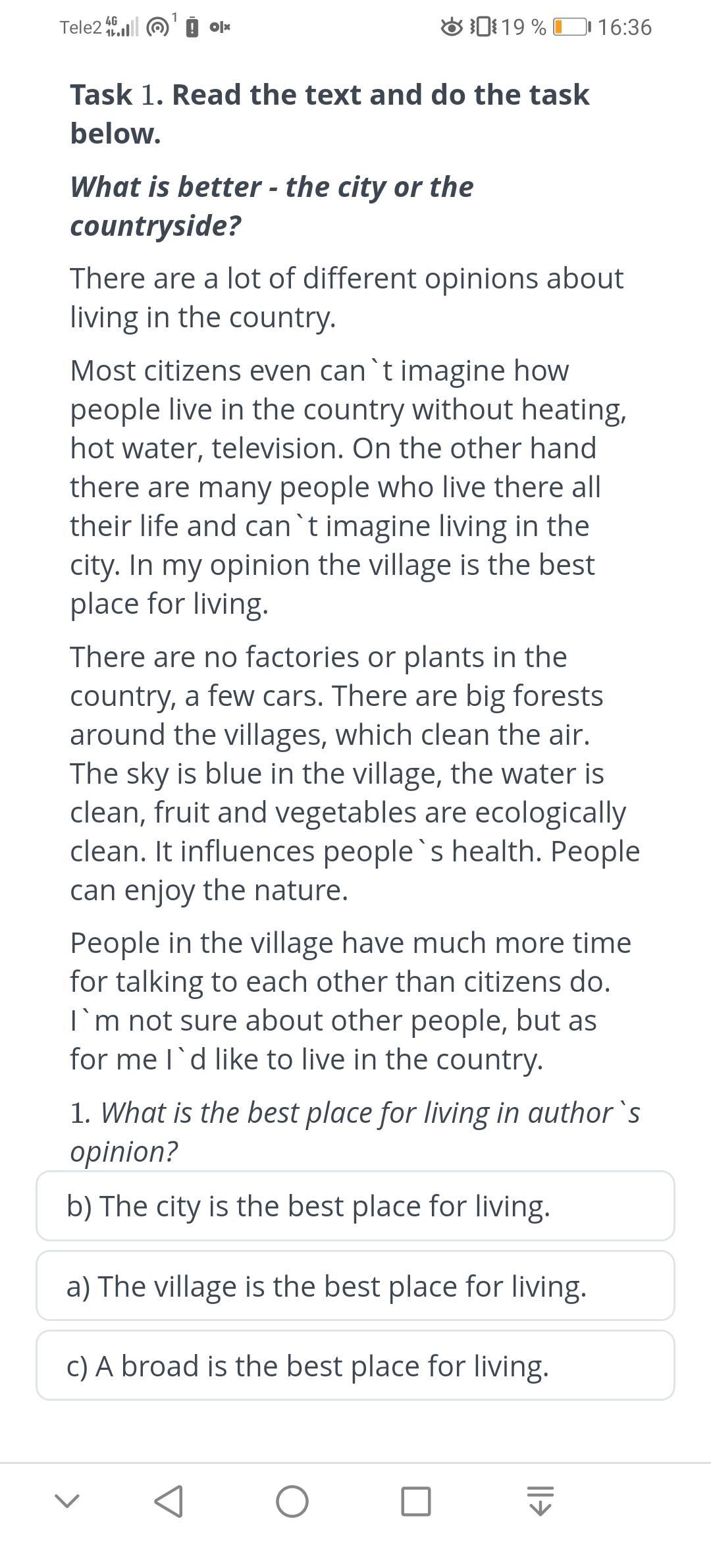The width and height of the screenshot is (711, 1541).
Task: Select answer 'The city is the best place'
Action: [355, 1206]
